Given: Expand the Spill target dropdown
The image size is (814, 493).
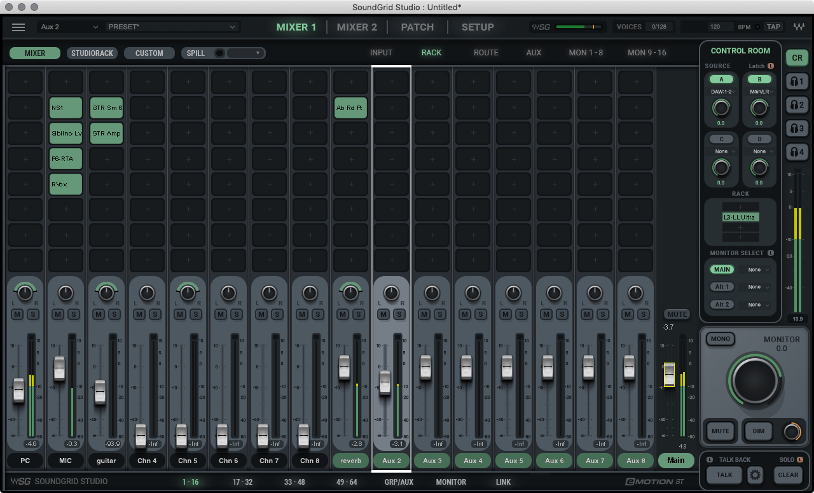Looking at the screenshot, I should 245,53.
